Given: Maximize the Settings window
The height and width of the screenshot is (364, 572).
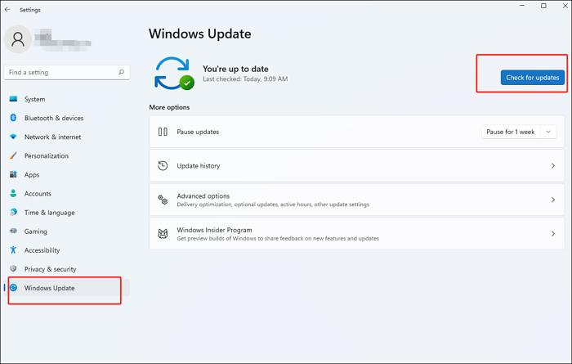Looking at the screenshot, I should click(543, 6).
